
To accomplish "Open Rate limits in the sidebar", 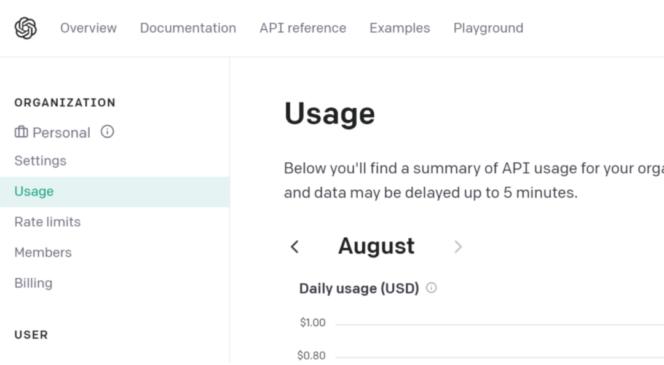I will click(47, 222).
